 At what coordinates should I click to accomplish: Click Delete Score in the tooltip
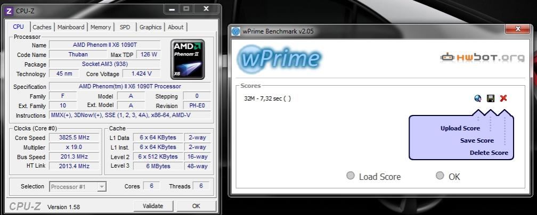pyautogui.click(x=489, y=153)
